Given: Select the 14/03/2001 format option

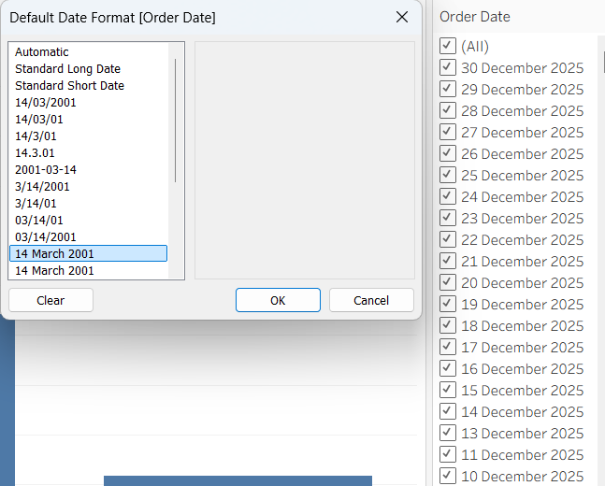Looking at the screenshot, I should 46,103.
